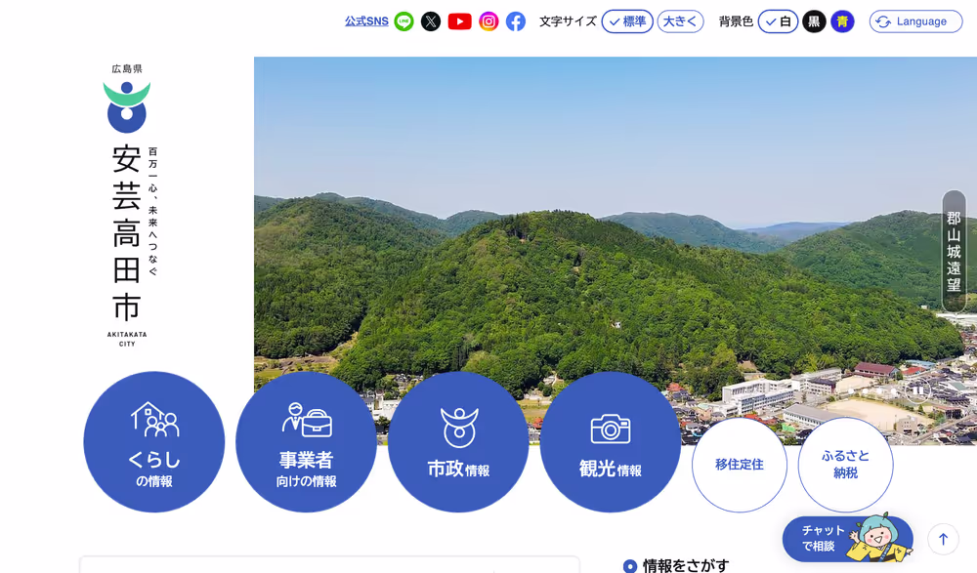
Task: Open the YouTube channel icon
Action: [459, 21]
